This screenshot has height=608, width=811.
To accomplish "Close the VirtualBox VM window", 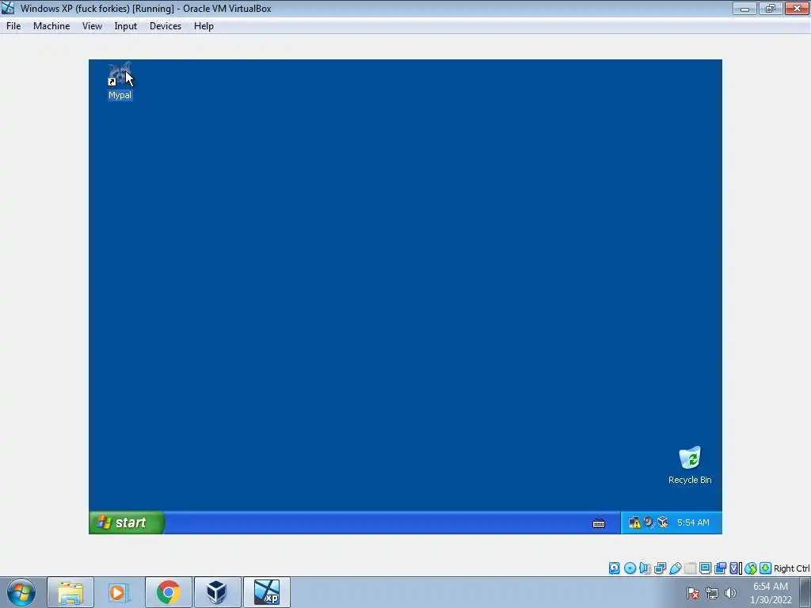I will [797, 8].
